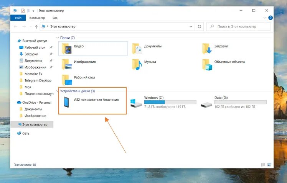Open Подготовка аккаун folder in sidebar

(x=36, y=94)
